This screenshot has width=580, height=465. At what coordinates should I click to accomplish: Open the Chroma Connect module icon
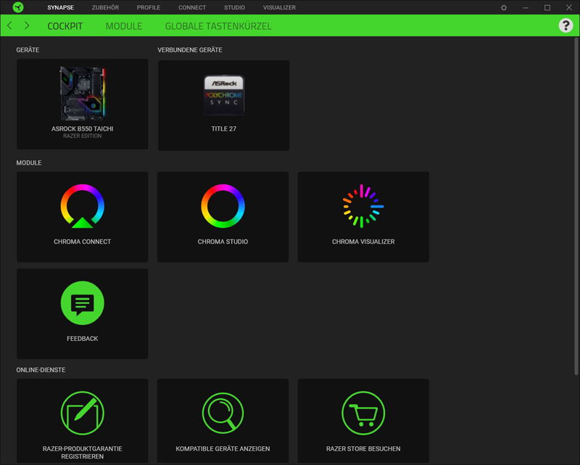[x=82, y=206]
